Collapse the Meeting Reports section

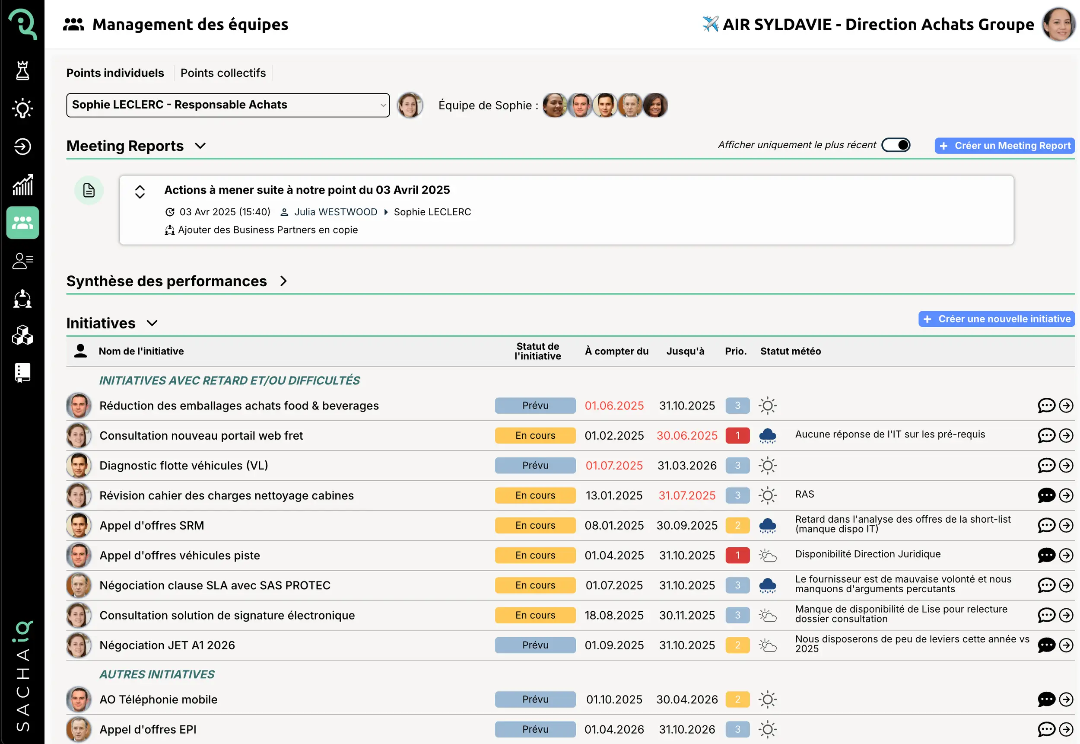pyautogui.click(x=200, y=146)
